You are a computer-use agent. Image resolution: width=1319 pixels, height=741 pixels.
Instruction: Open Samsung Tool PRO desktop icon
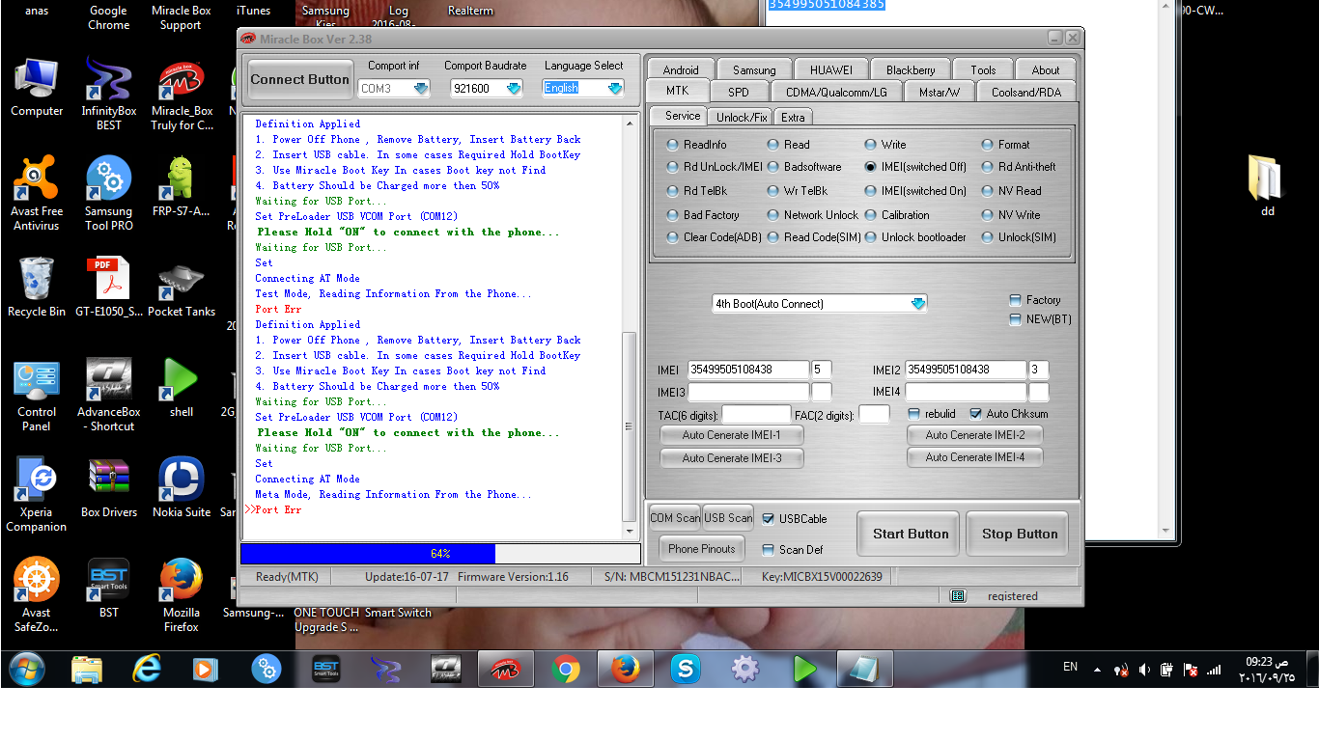pyautogui.click(x=108, y=194)
